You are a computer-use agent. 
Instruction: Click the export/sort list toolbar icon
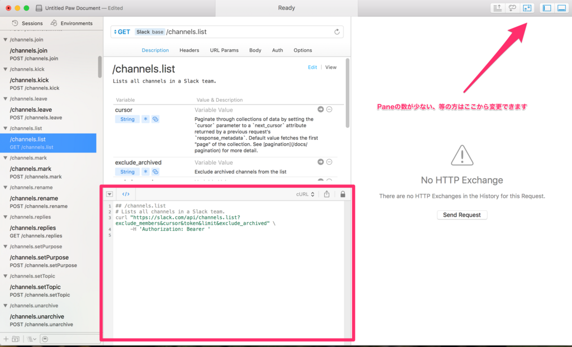[497, 8]
